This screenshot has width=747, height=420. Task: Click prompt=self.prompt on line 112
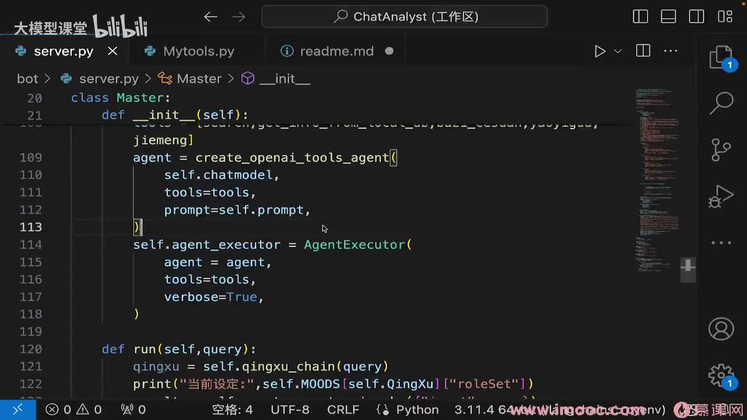tap(234, 209)
